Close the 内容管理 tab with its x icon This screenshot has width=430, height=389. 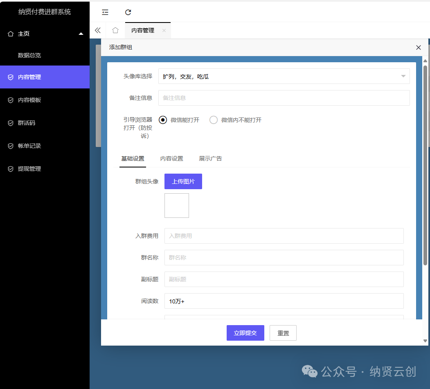click(x=164, y=30)
